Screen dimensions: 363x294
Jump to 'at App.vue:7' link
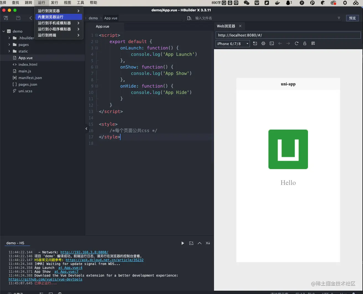66,272
